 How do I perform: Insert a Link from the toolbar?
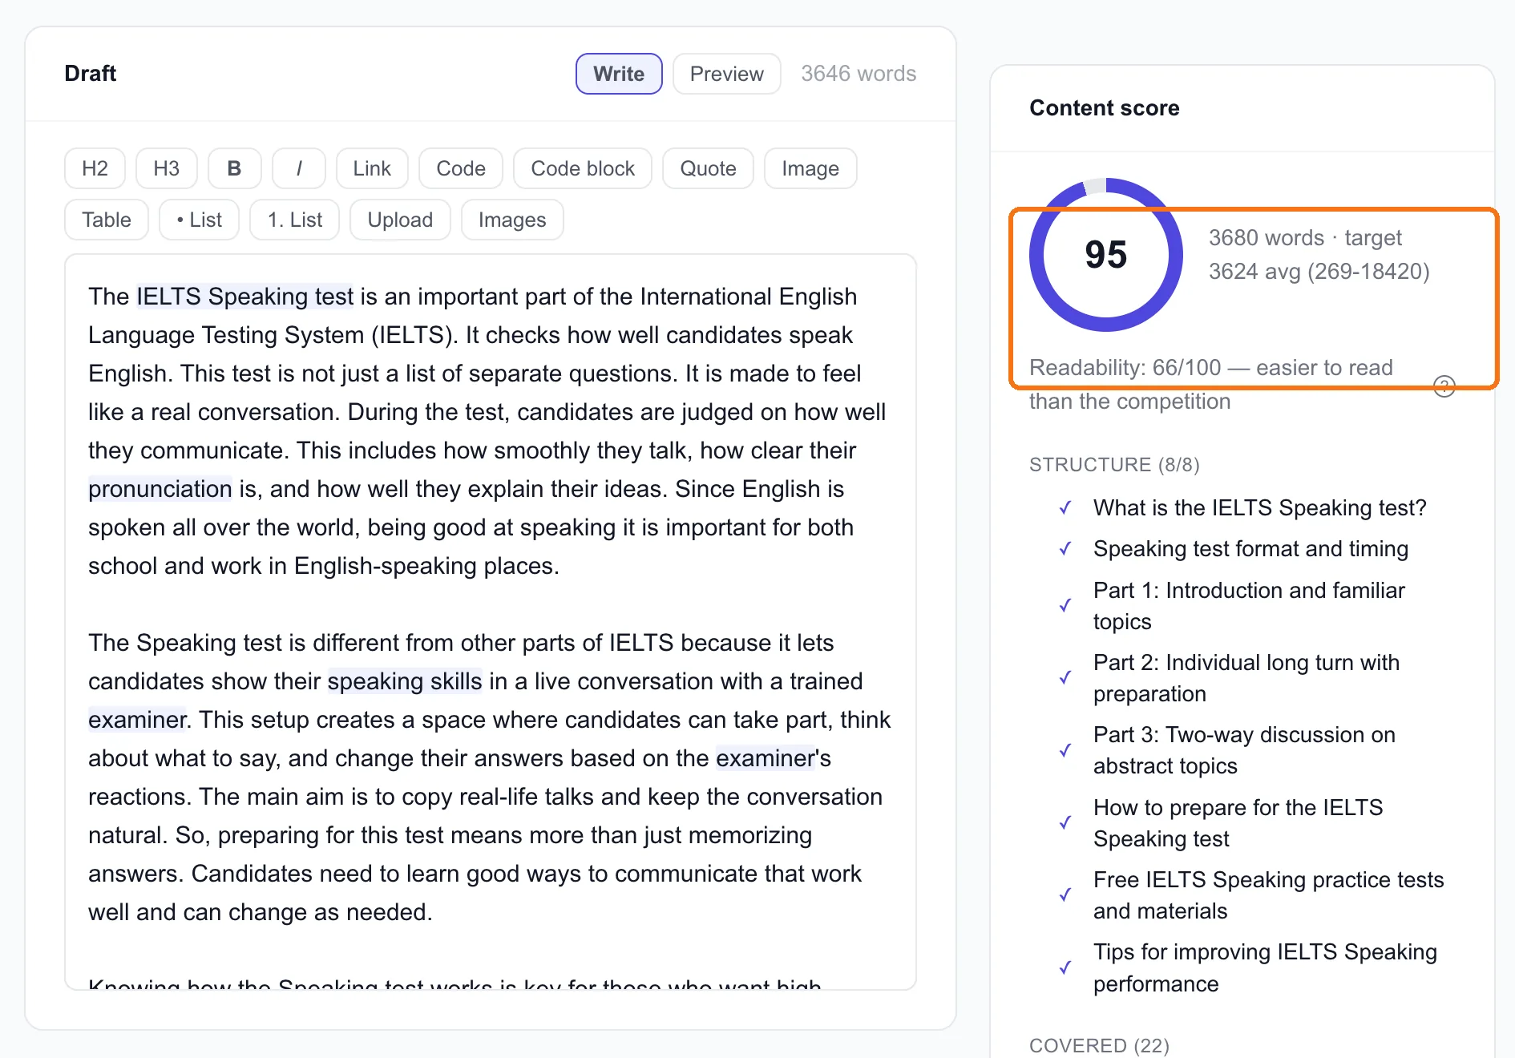(x=372, y=168)
